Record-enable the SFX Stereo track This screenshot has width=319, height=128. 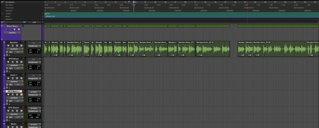[8, 111]
